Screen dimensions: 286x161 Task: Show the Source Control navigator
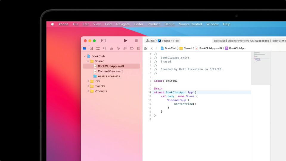[x=91, y=48]
